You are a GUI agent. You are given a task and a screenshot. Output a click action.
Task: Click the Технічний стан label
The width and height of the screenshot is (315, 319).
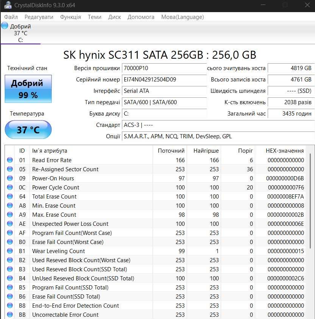tap(27, 68)
